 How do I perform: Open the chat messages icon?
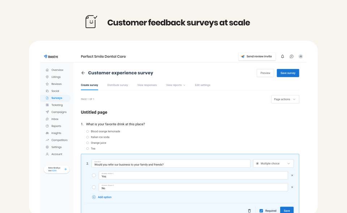tap(292, 56)
